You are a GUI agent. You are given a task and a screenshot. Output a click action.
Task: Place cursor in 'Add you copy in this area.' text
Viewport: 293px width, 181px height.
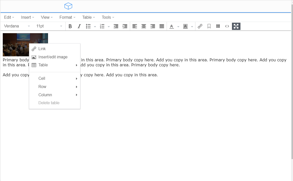click(x=132, y=75)
